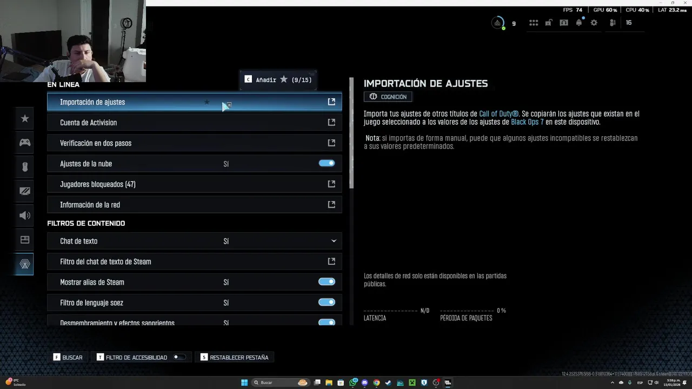
Task: Click the PÉRDIDA DE PAQUETES label
Action: [466, 318]
